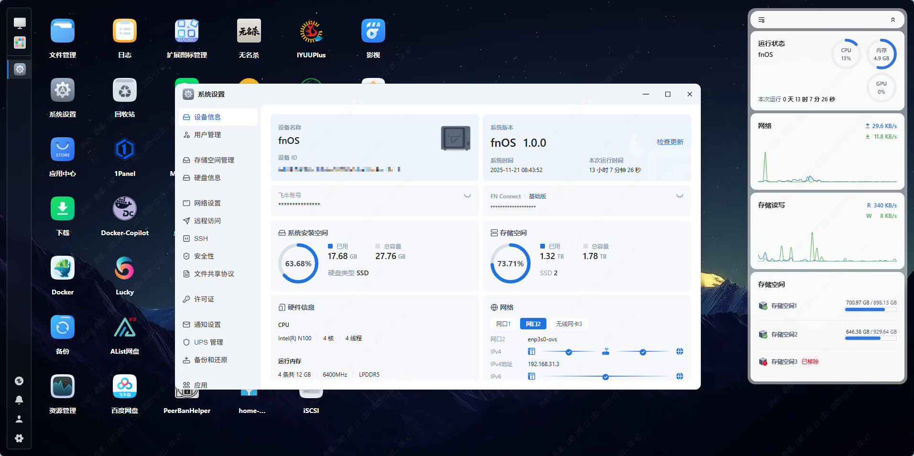
Task: Go to 远程访问 settings
Action: pos(218,221)
